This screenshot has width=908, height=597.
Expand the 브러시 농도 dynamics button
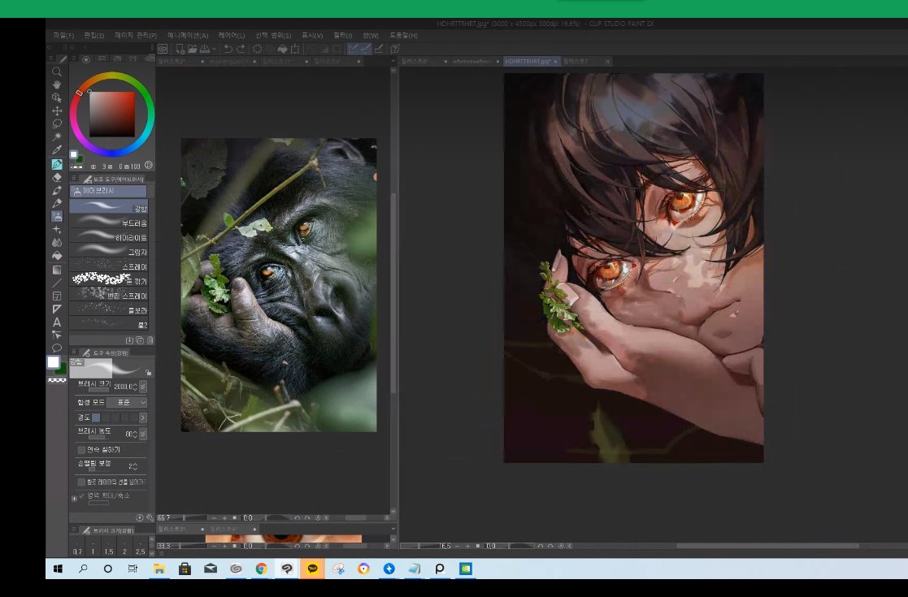point(143,434)
